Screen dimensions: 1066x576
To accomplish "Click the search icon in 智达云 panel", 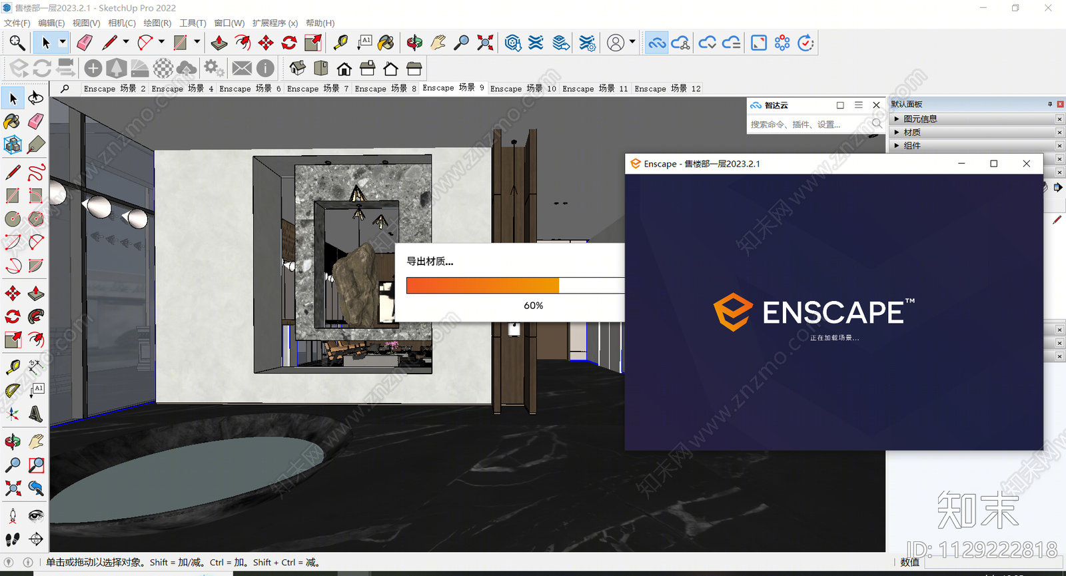I will point(877,124).
